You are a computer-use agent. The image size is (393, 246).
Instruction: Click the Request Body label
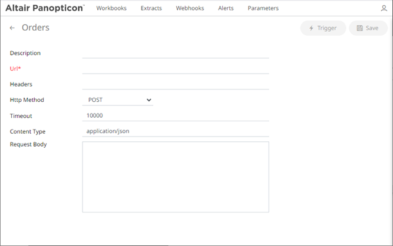(28, 144)
